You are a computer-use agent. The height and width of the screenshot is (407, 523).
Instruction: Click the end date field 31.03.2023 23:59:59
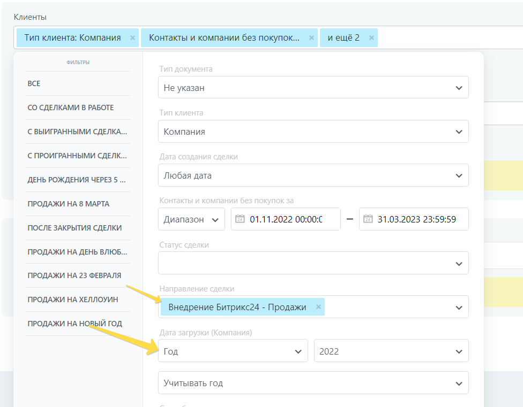point(417,219)
